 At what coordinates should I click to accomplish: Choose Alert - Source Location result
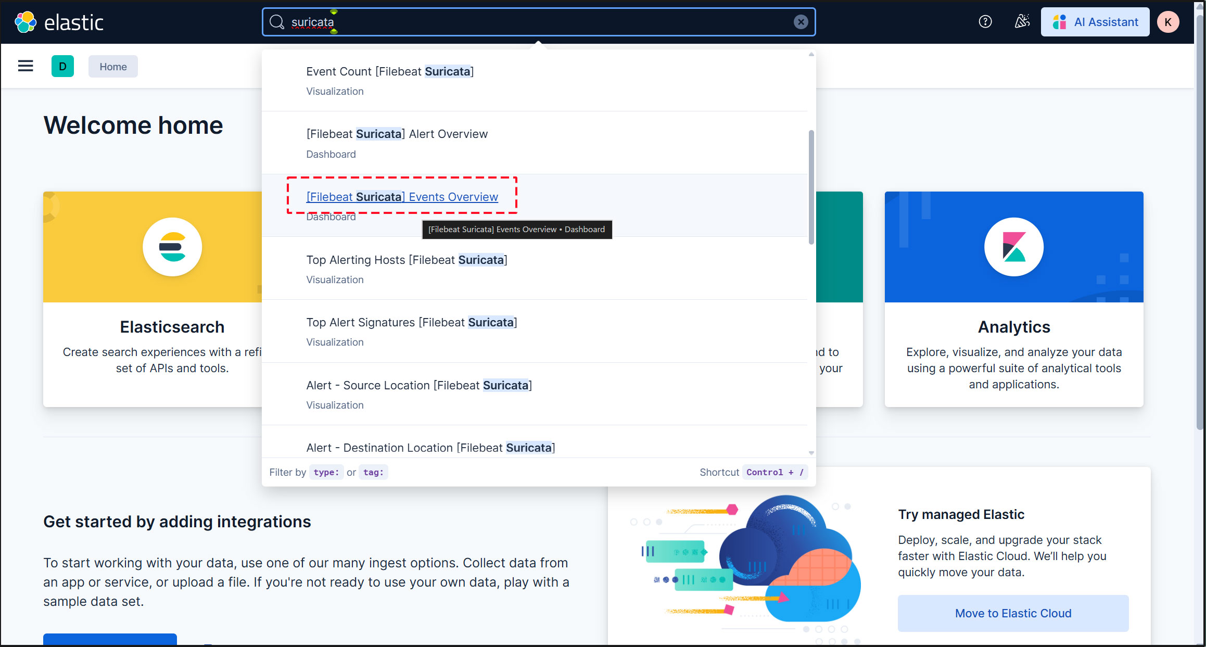[419, 385]
